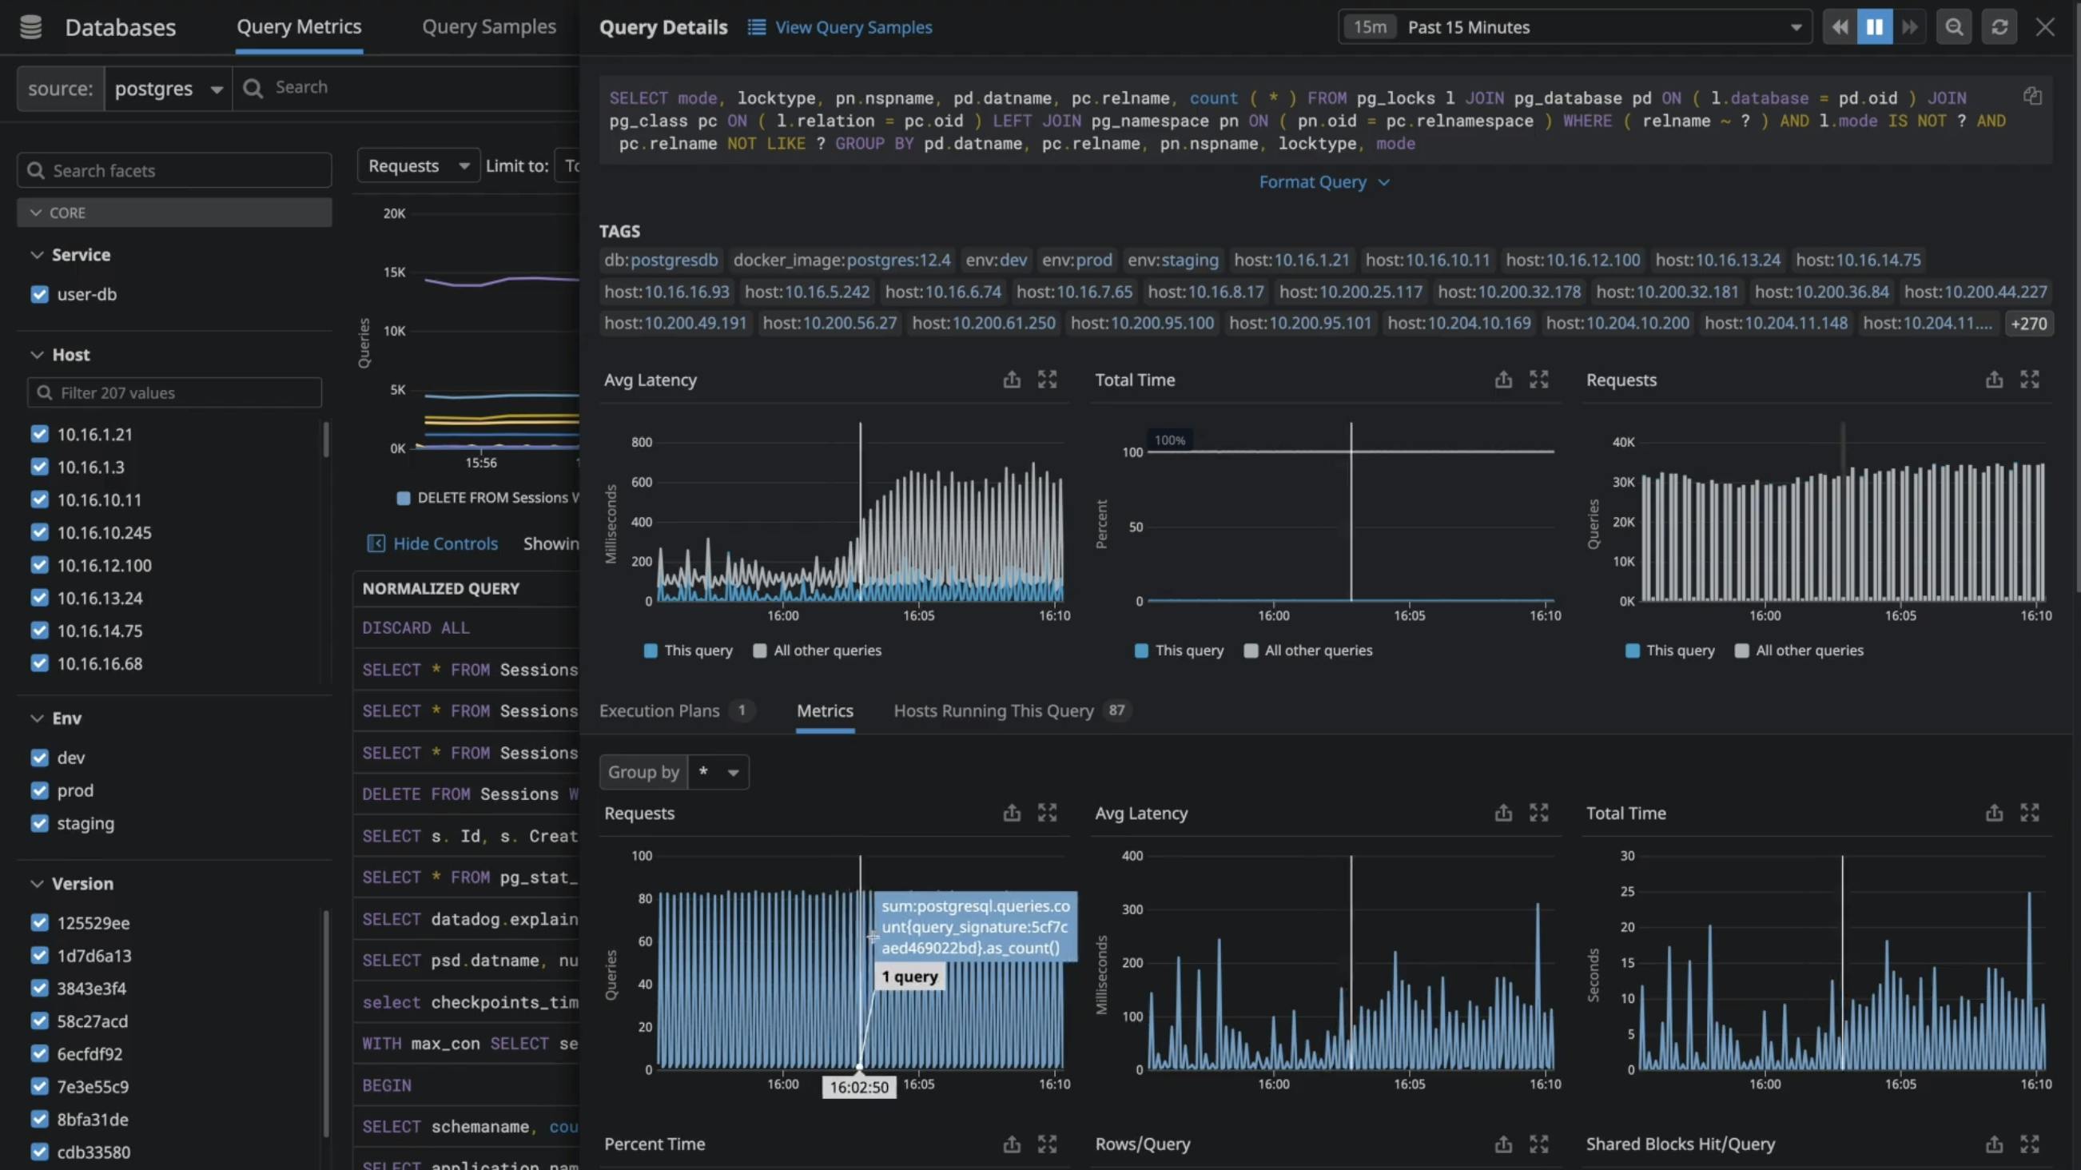Refresh data with the reload icon
Image resolution: width=2081 pixels, height=1170 pixels.
coord(1999,26)
